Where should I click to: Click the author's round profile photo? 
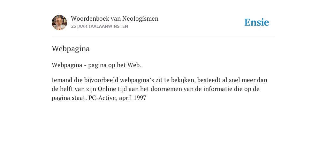click(59, 23)
